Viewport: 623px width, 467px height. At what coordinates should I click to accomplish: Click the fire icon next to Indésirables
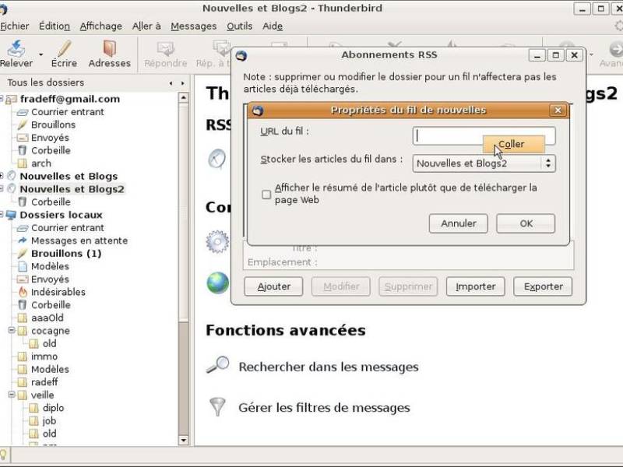[x=23, y=293]
